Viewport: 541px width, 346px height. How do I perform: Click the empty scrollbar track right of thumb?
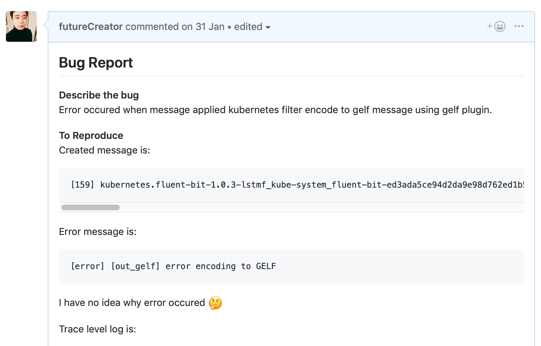(313, 207)
